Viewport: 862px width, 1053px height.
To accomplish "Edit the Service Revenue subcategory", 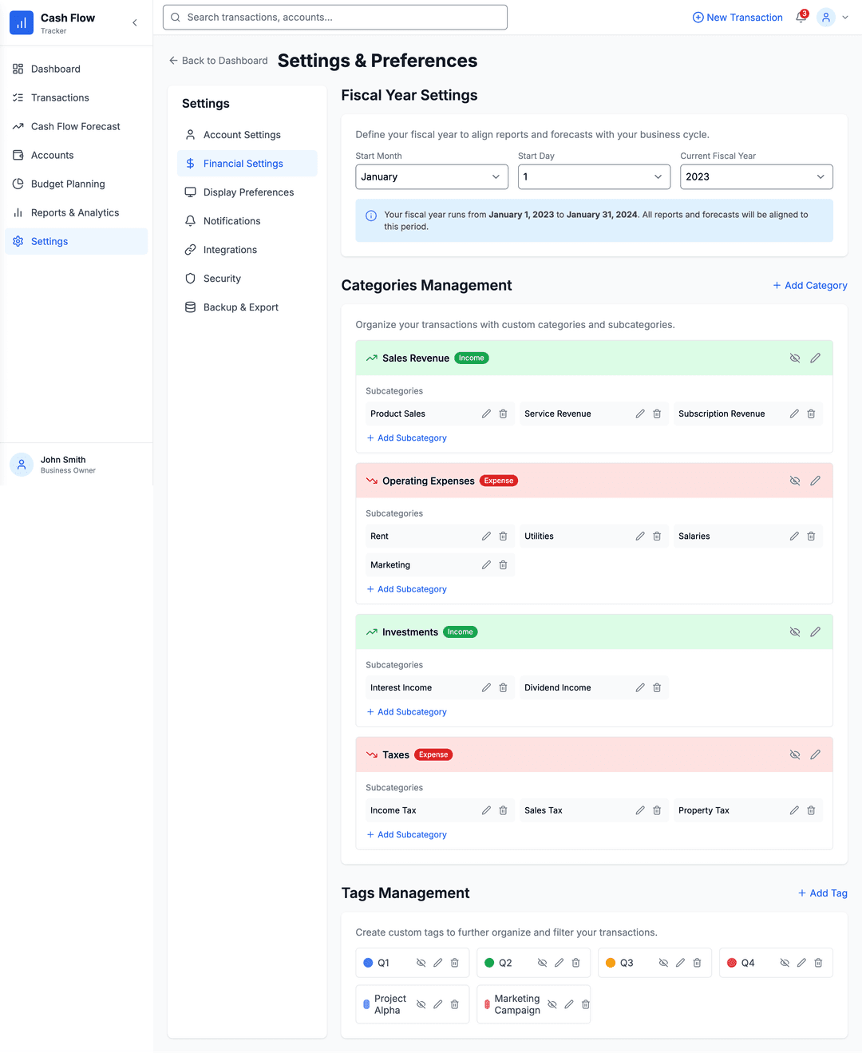I will (x=640, y=414).
